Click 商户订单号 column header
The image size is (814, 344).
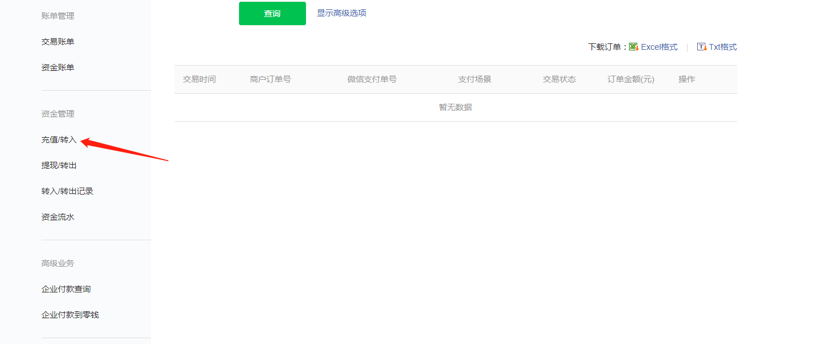click(x=271, y=79)
